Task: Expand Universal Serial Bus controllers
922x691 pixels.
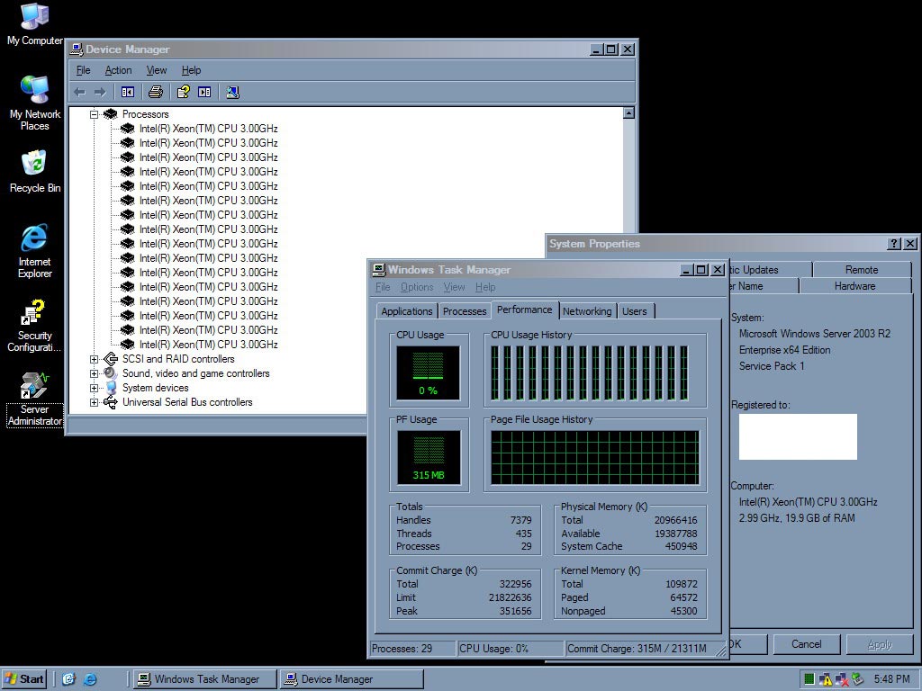Action: pos(94,402)
